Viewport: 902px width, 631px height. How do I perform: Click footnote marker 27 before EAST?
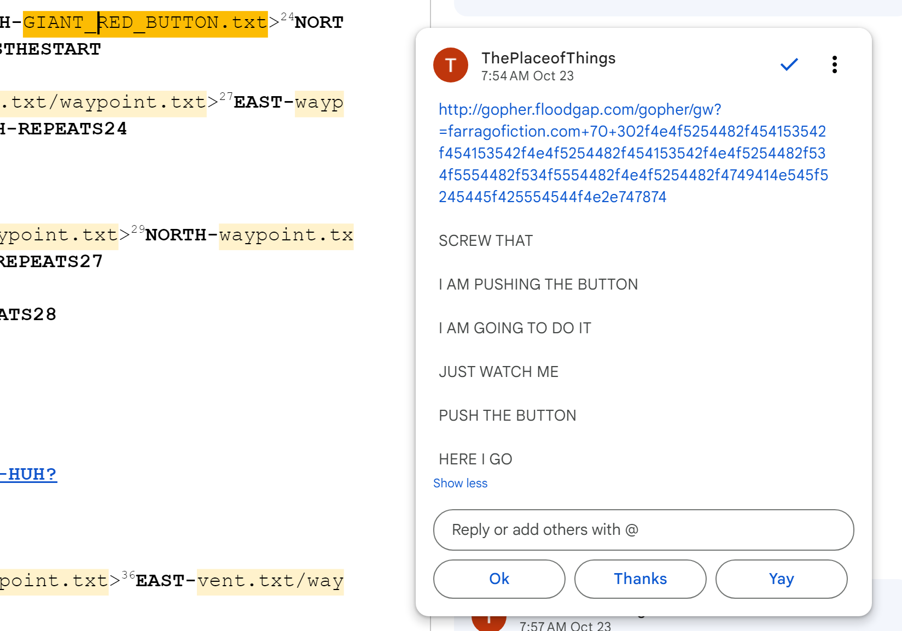(x=226, y=97)
